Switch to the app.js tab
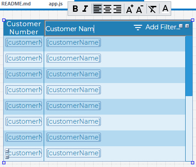 coord(56,4)
